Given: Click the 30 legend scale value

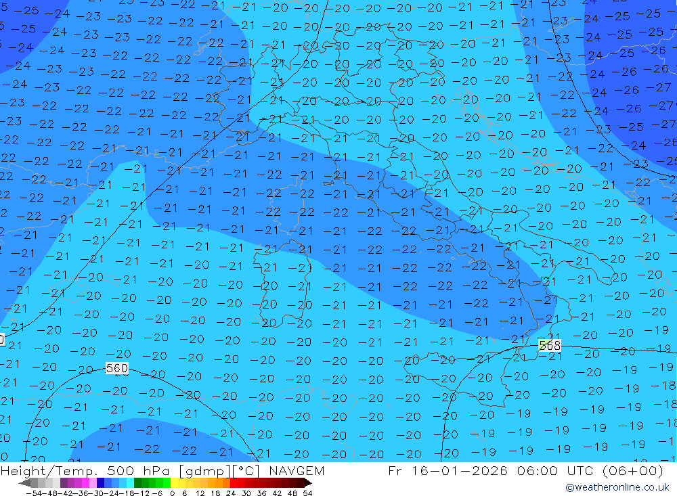Looking at the screenshot, I should tap(246, 493).
